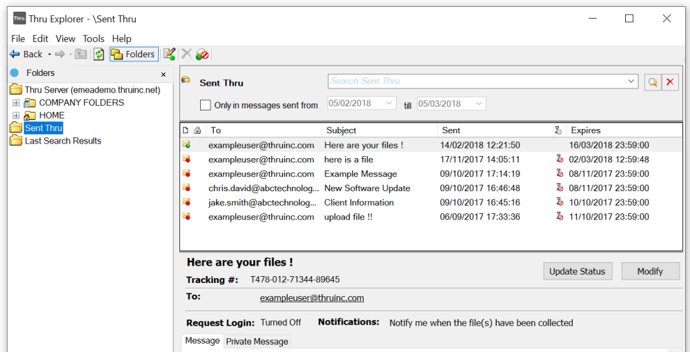Click chris.david@abctechnolog... recipient cell
Image resolution: width=690 pixels, height=352 pixels.
263,188
